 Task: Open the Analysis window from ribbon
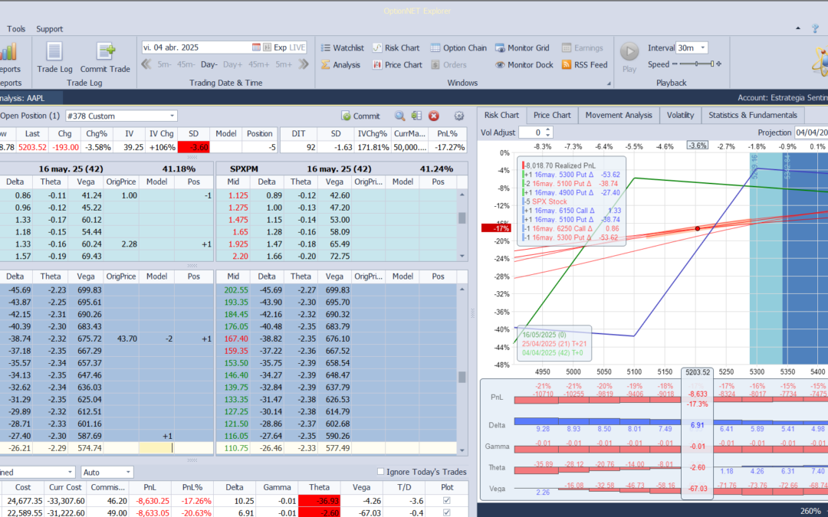tap(340, 65)
